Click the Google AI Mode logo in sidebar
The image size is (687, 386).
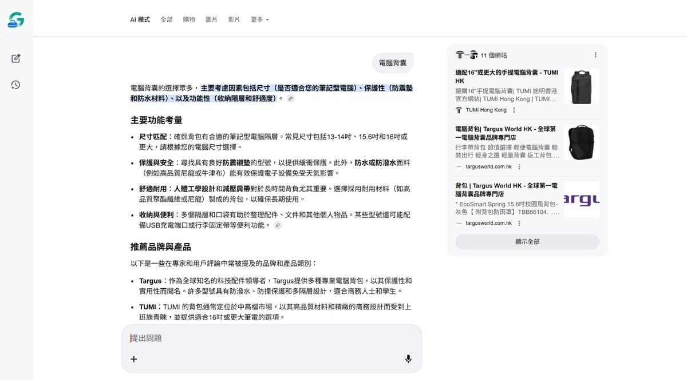(16, 18)
